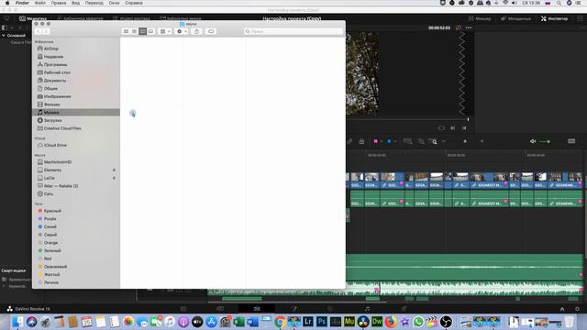
Task: Open Resolve project settings gear icon
Action: tap(577, 309)
